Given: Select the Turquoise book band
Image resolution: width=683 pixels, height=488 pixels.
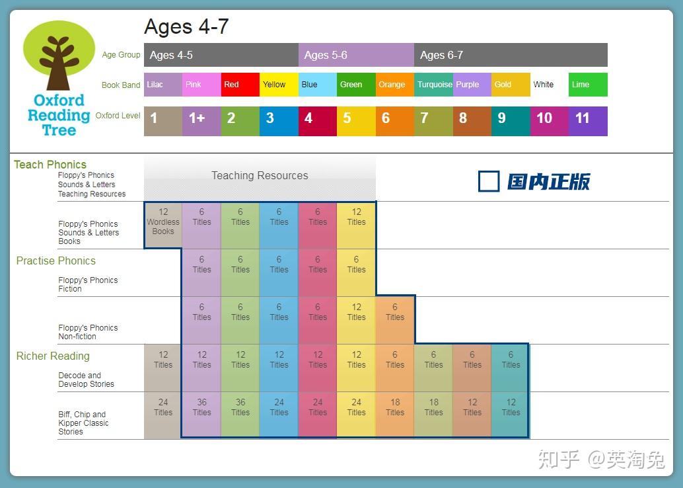Looking at the screenshot, I should (433, 85).
